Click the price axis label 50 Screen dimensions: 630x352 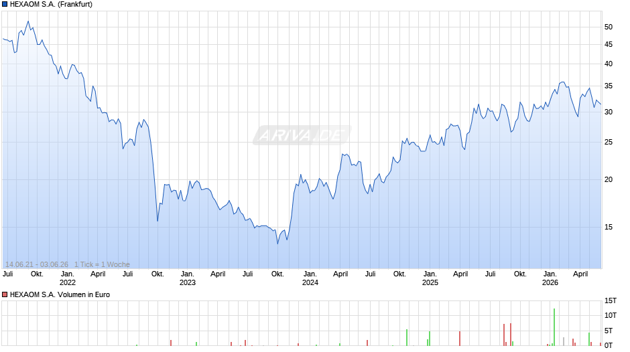(x=609, y=27)
